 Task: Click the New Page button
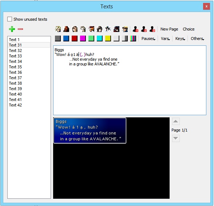click(x=169, y=29)
